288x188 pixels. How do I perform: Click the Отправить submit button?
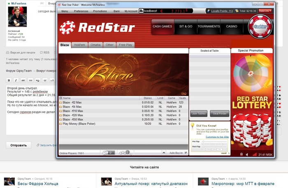[19, 145]
